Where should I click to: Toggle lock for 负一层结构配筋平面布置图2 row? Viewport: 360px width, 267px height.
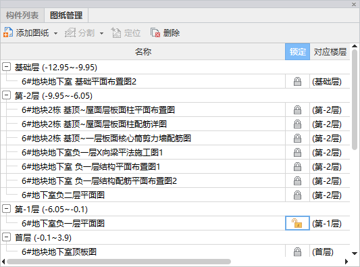pos(297,181)
